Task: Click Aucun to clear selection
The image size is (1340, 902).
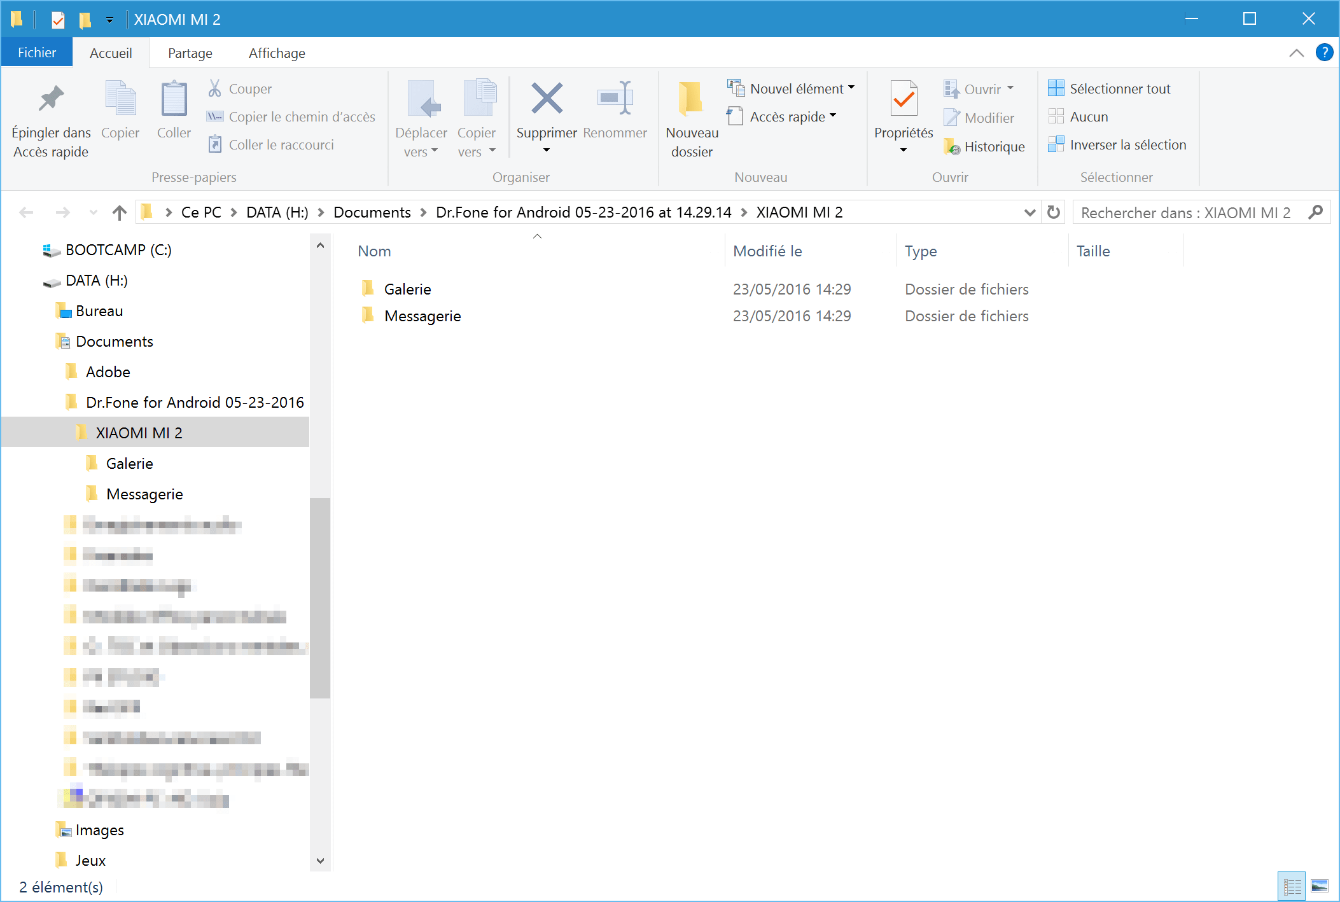Action: point(1078,116)
